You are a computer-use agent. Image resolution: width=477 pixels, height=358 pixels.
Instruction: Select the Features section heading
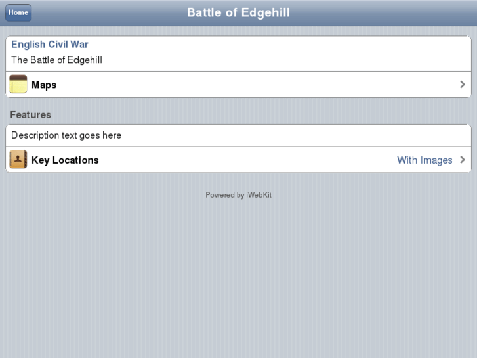pyautogui.click(x=30, y=115)
